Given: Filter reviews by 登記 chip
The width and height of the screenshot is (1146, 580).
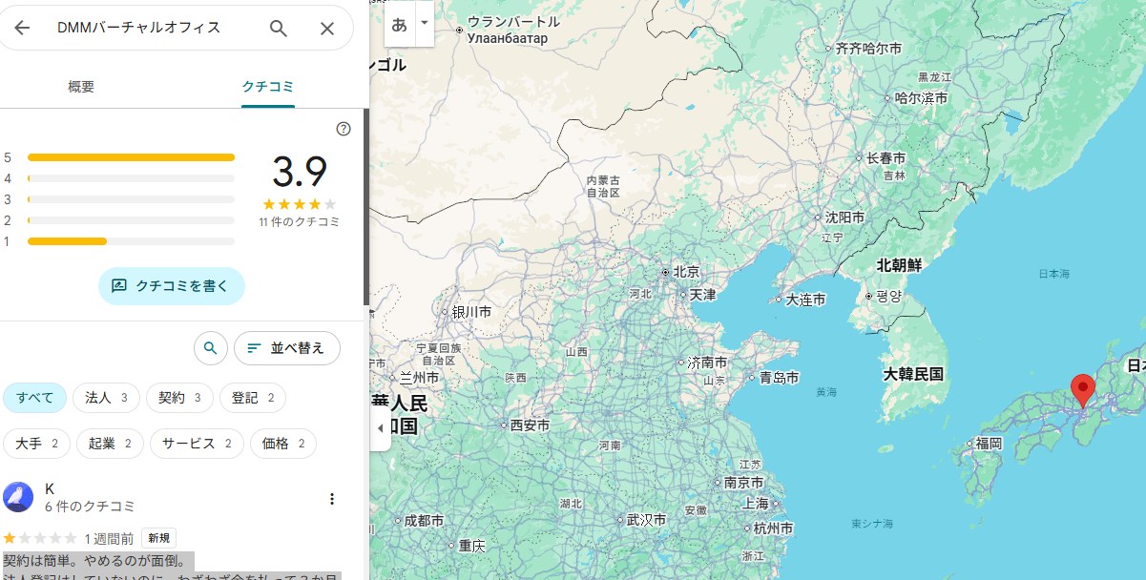Looking at the screenshot, I should [x=252, y=398].
